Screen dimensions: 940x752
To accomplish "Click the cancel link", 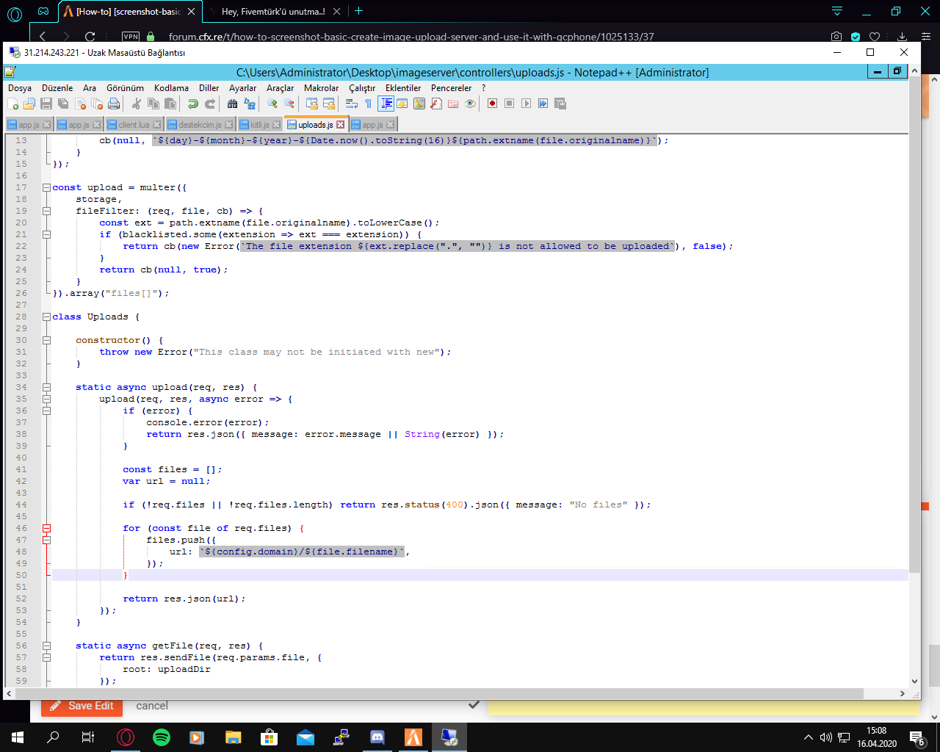I will pos(152,706).
